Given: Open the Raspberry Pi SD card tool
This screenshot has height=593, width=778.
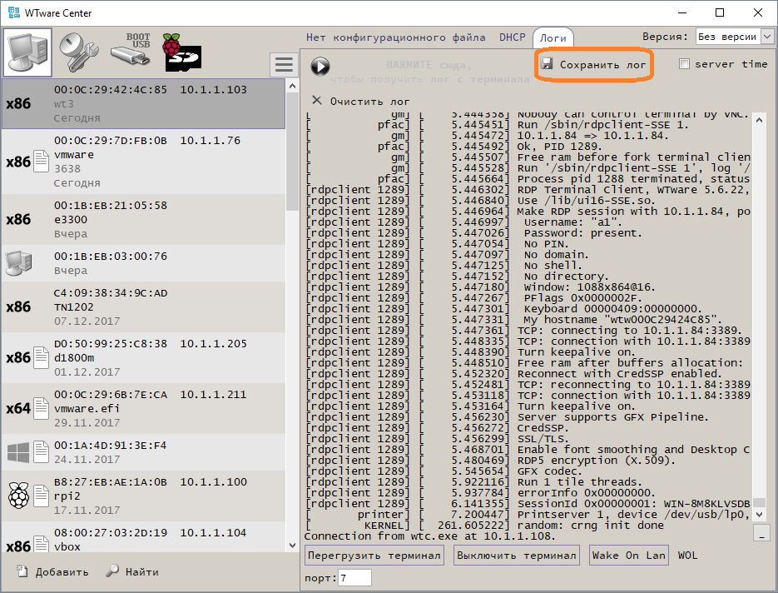Looking at the screenshot, I should click(182, 52).
